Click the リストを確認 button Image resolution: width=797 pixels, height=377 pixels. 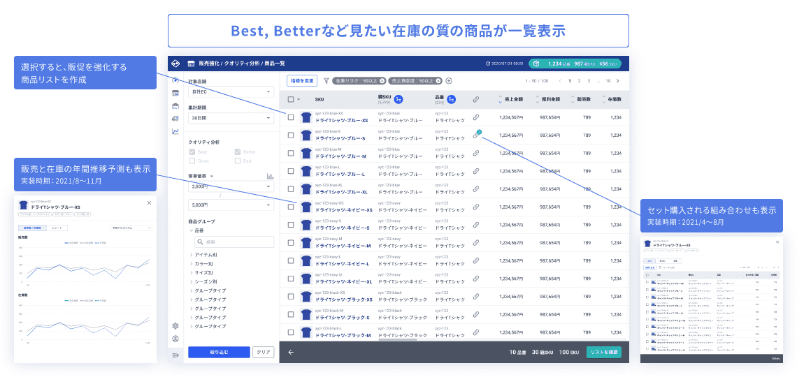pyautogui.click(x=603, y=352)
